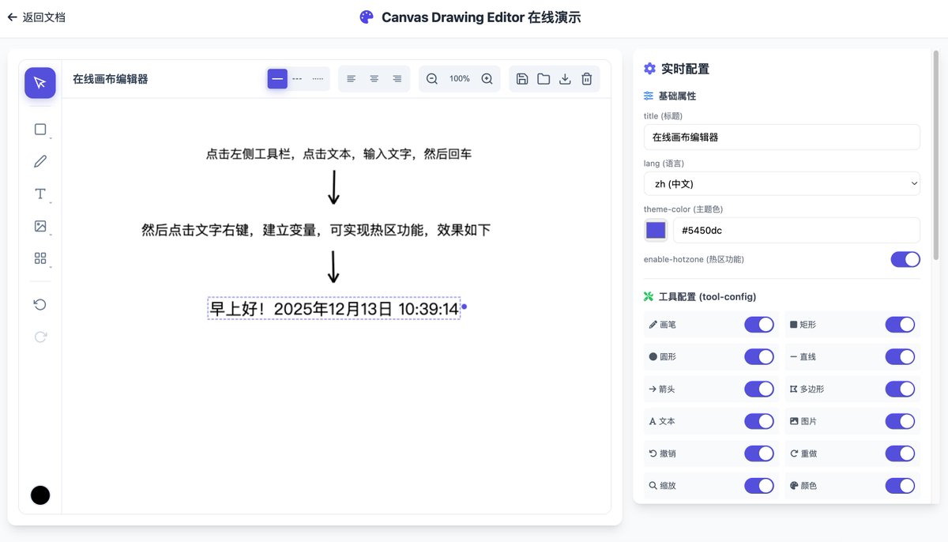Pick the rectangle tool in the sidebar
The height and width of the screenshot is (542, 948).
tap(40, 129)
